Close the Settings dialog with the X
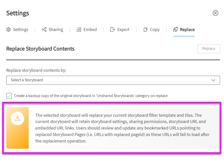The image size is (224, 168). coord(216,13)
